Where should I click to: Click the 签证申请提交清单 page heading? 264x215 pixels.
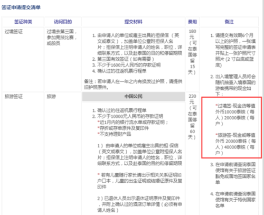click(x=21, y=7)
